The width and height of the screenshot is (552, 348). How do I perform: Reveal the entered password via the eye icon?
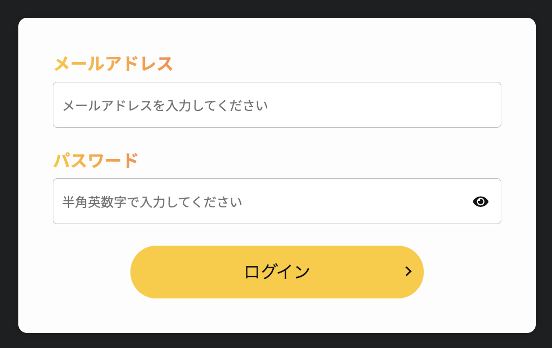[480, 201]
